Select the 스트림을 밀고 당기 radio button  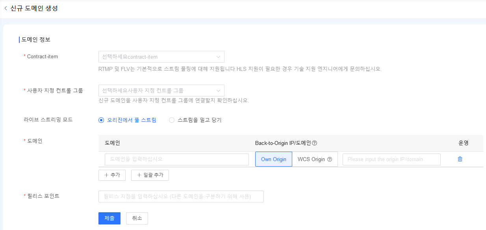[172, 120]
